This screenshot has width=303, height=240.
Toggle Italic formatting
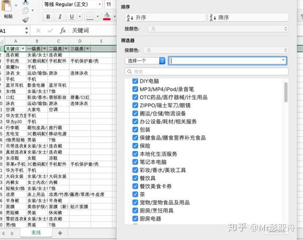click(60, 17)
